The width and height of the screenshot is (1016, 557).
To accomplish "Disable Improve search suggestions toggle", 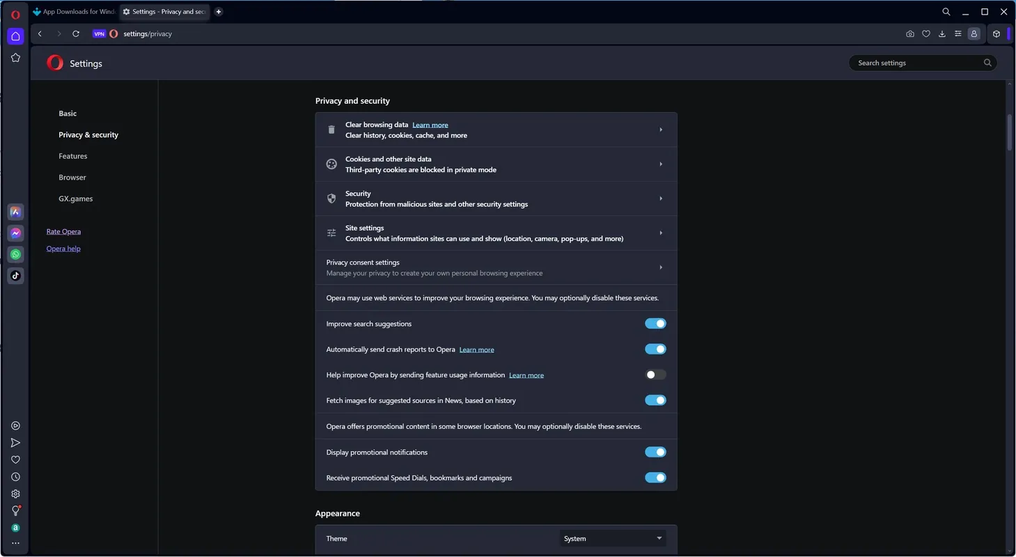I will 655,324.
